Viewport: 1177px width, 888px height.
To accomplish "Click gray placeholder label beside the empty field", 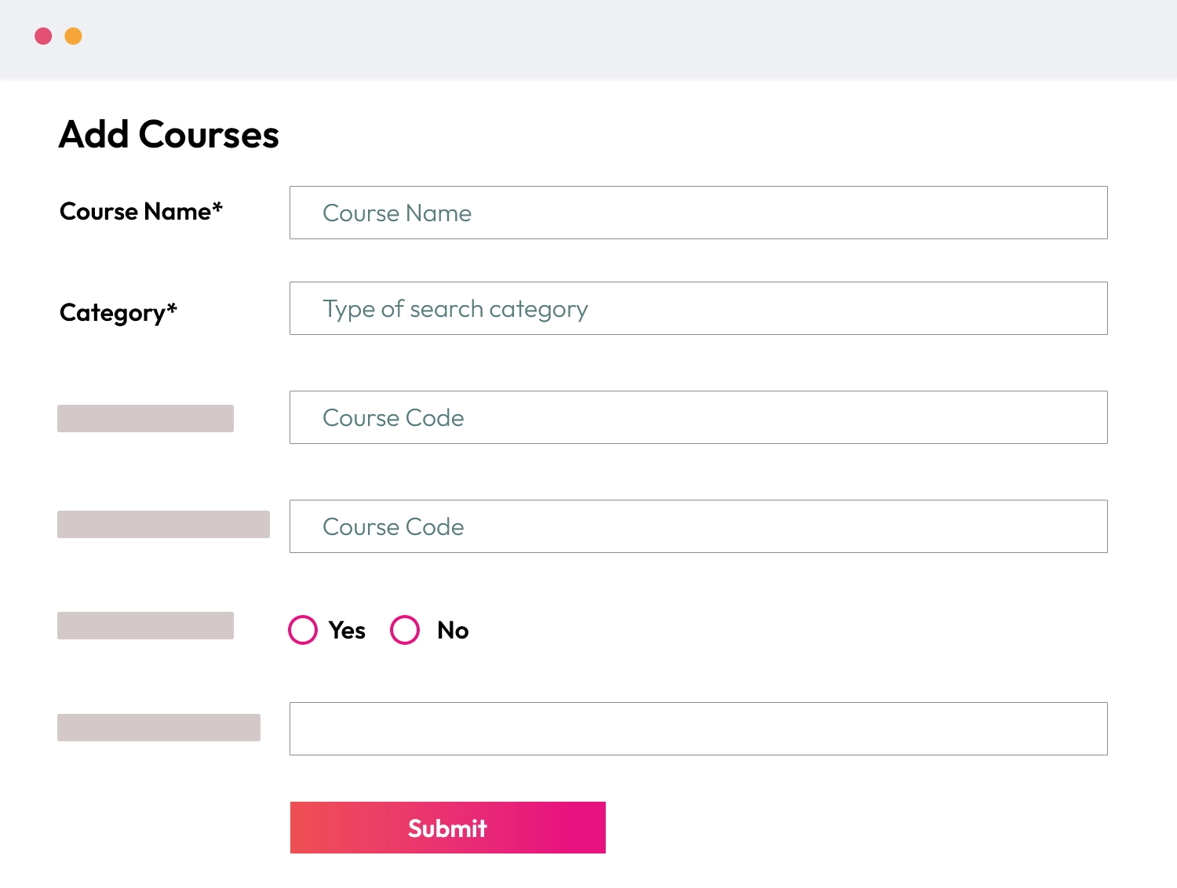I will click(x=159, y=727).
